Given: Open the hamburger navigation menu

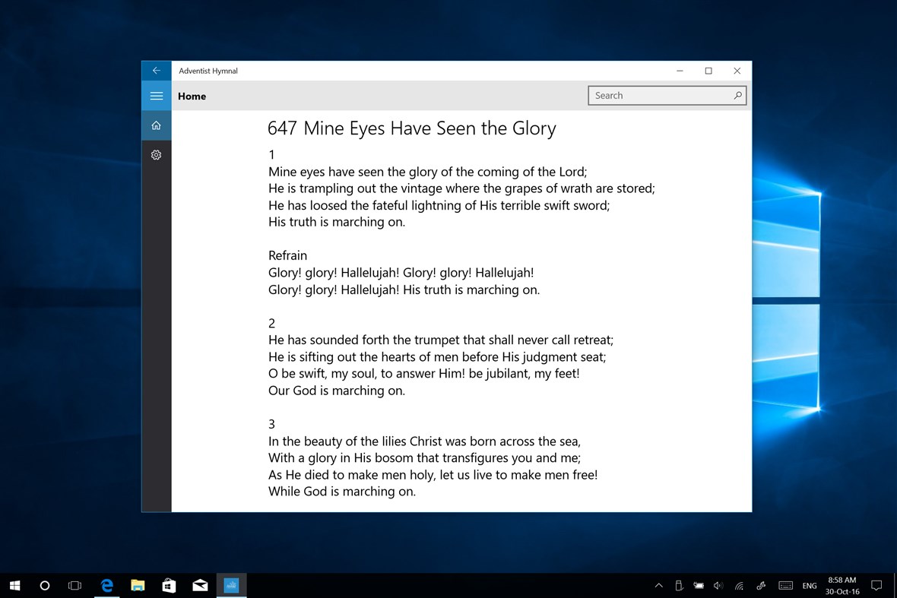Looking at the screenshot, I should (157, 96).
